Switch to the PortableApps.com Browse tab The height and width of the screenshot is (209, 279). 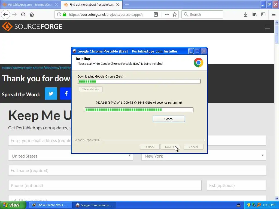(x=30, y=5)
